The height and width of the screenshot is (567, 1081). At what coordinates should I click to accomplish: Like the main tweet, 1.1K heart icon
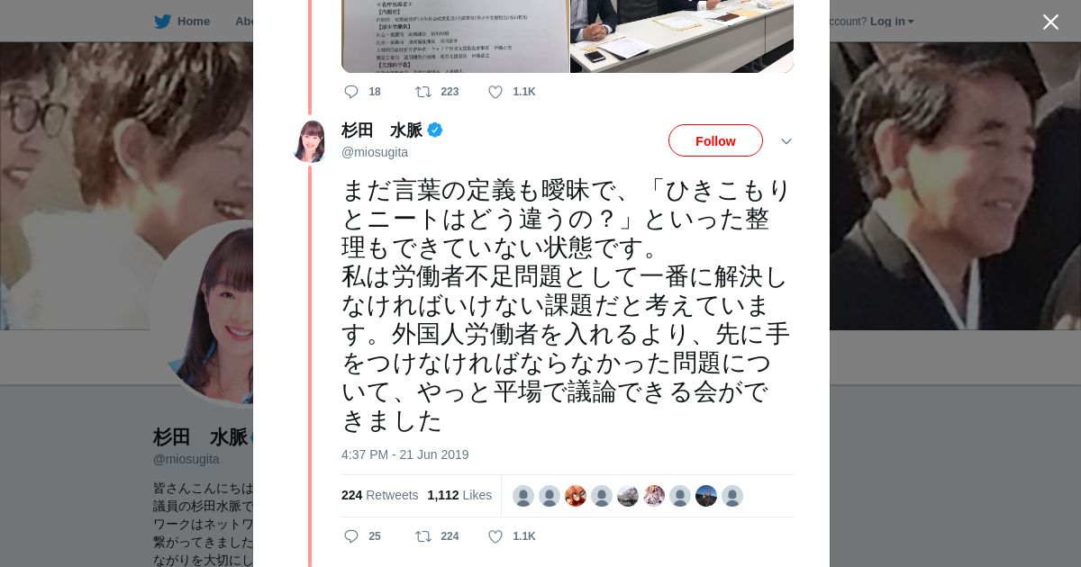495,536
